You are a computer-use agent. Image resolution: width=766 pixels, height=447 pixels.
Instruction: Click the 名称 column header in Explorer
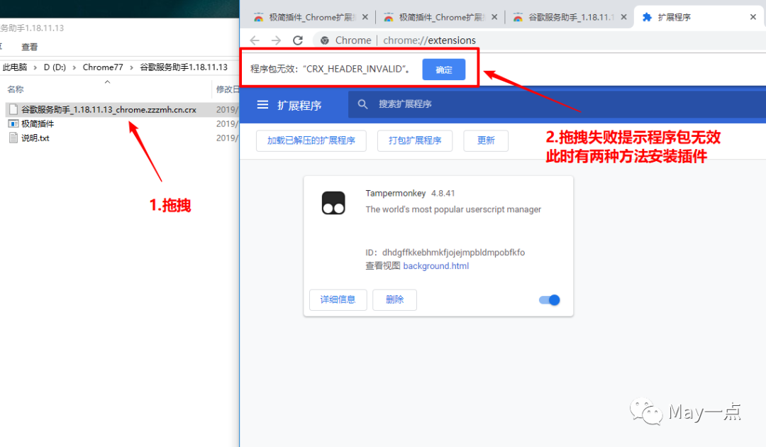click(x=15, y=89)
